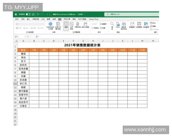
Task: Select row 11 header
Action: click(15, 84)
